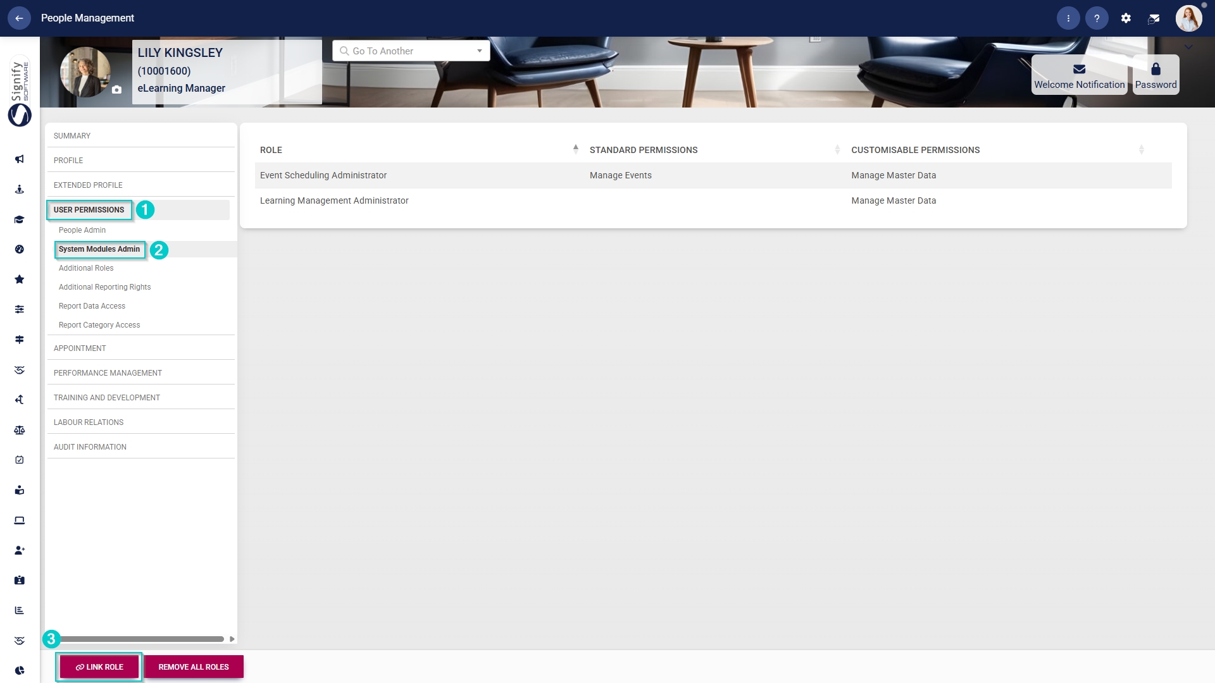
Task: Select Report Data Access submenu item
Action: point(92,306)
